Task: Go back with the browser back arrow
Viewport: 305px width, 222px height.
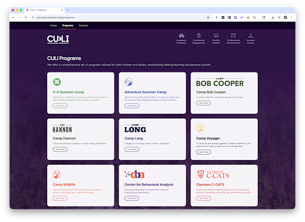Action: pyautogui.click(x=13, y=17)
